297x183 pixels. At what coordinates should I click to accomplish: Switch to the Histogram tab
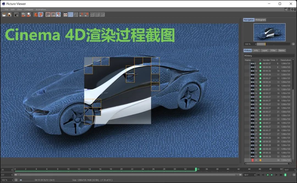click(x=260, y=20)
